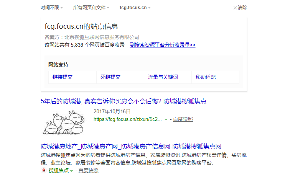Viewport: 290px width, 181px height.
Task: Click the green URL https://fcg.focus.cn/zixun/5c2...
Action: pyautogui.click(x=128, y=119)
